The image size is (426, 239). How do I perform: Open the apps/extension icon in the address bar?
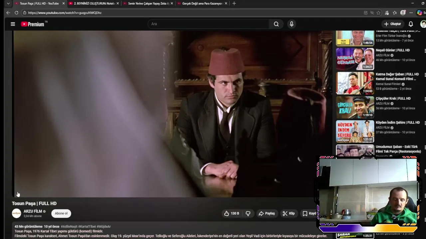[x=366, y=13]
